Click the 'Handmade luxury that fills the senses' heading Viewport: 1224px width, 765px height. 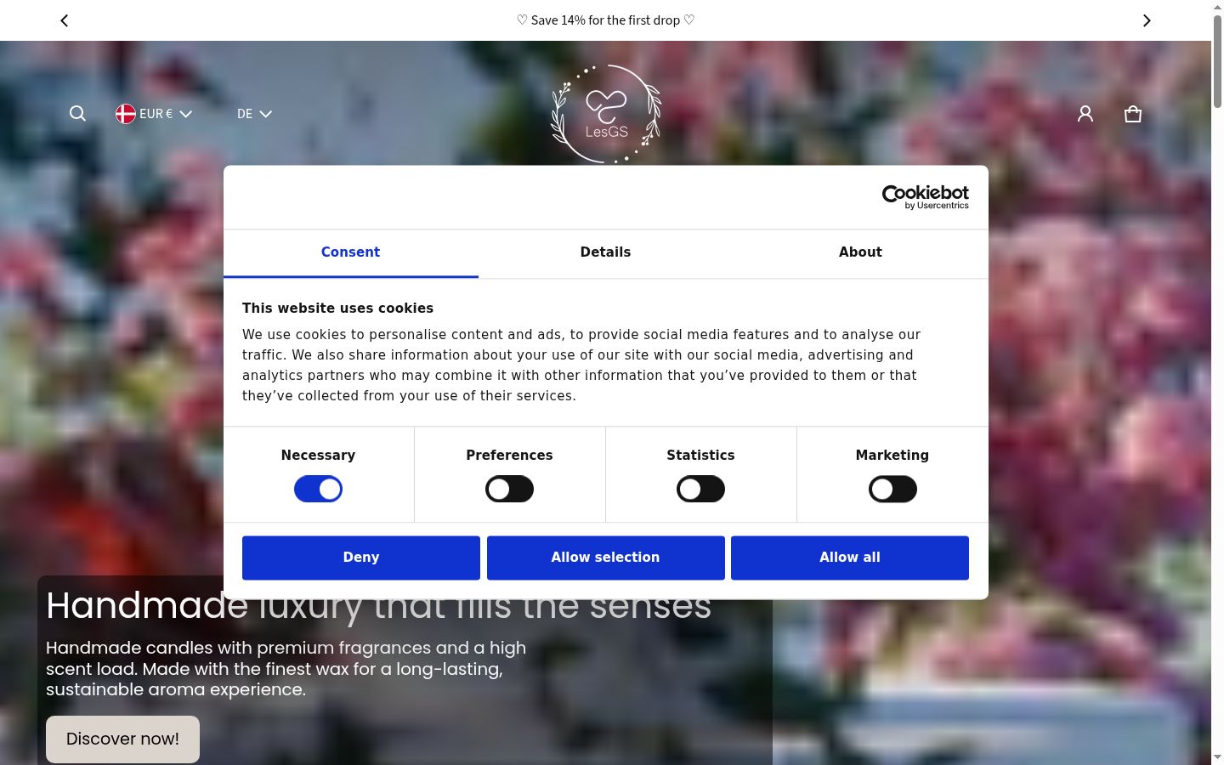[378, 605]
